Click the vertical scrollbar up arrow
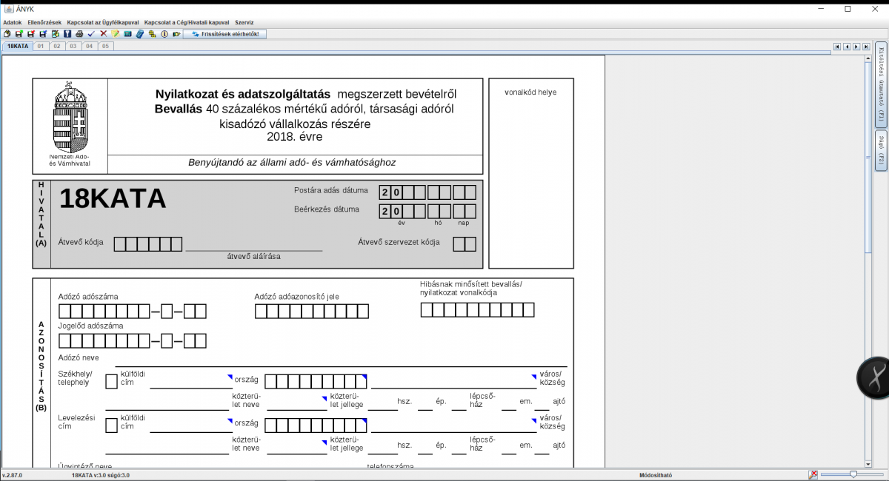The width and height of the screenshot is (889, 481). pos(868,60)
